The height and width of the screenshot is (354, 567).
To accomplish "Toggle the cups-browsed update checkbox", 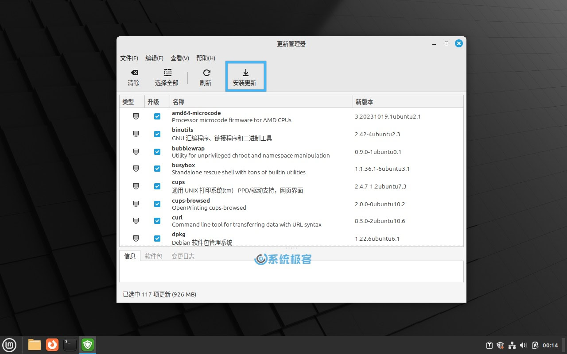I will 157,204.
